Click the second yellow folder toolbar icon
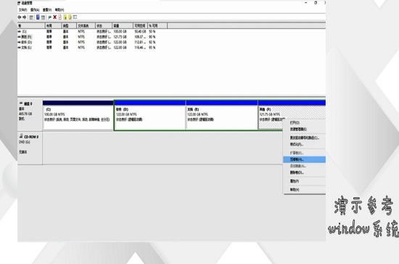 click(x=70, y=17)
